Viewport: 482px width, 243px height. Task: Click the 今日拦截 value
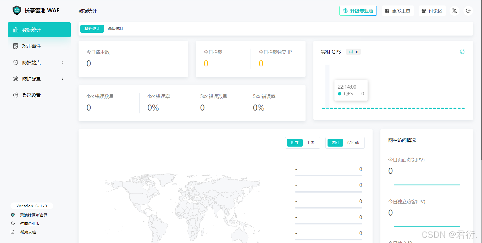[206, 63]
